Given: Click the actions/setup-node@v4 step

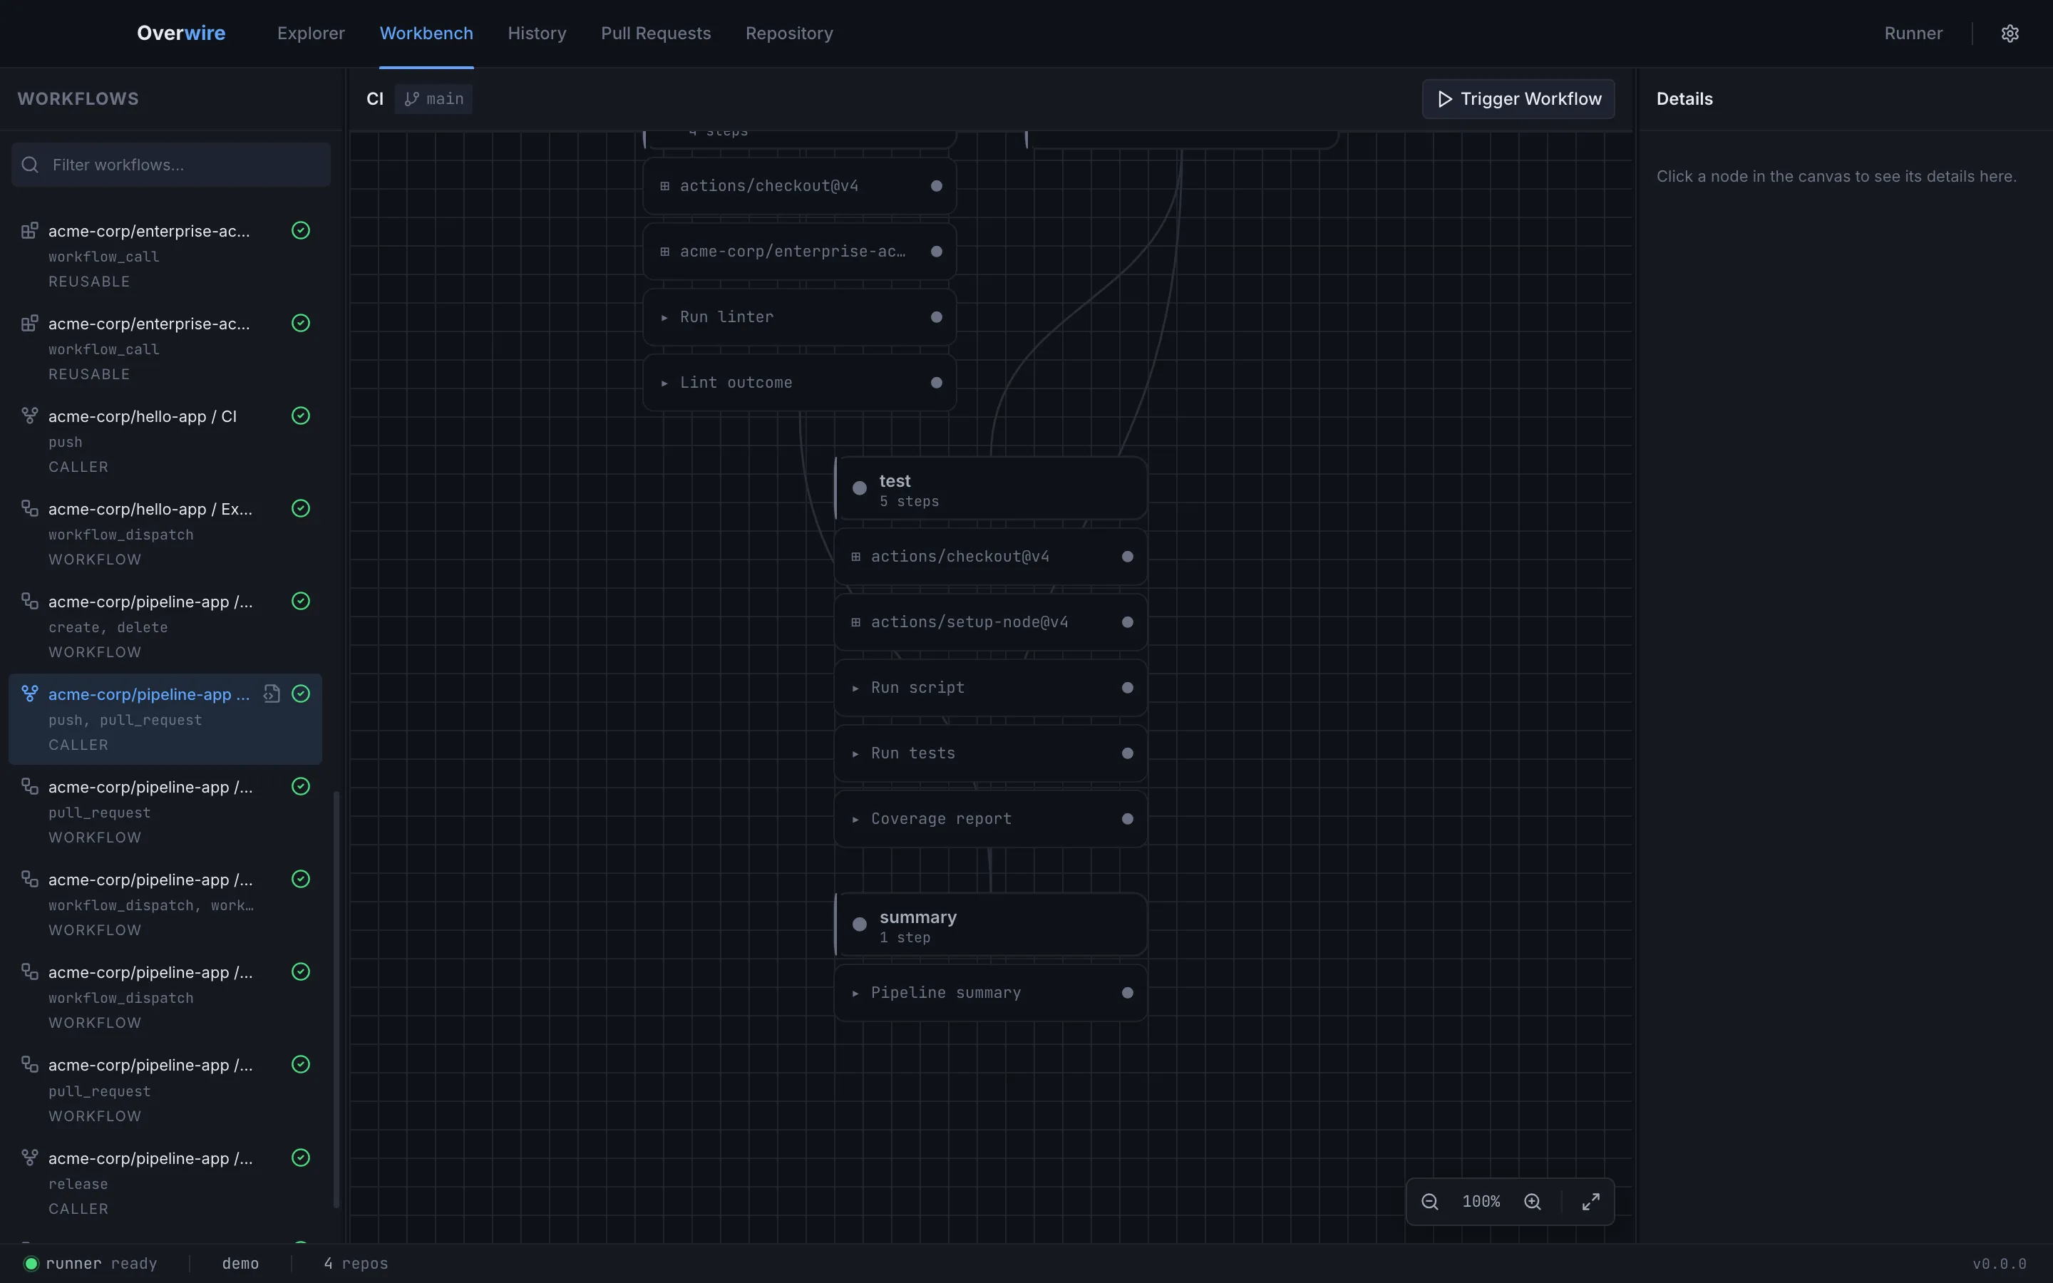Looking at the screenshot, I should click(x=991, y=622).
